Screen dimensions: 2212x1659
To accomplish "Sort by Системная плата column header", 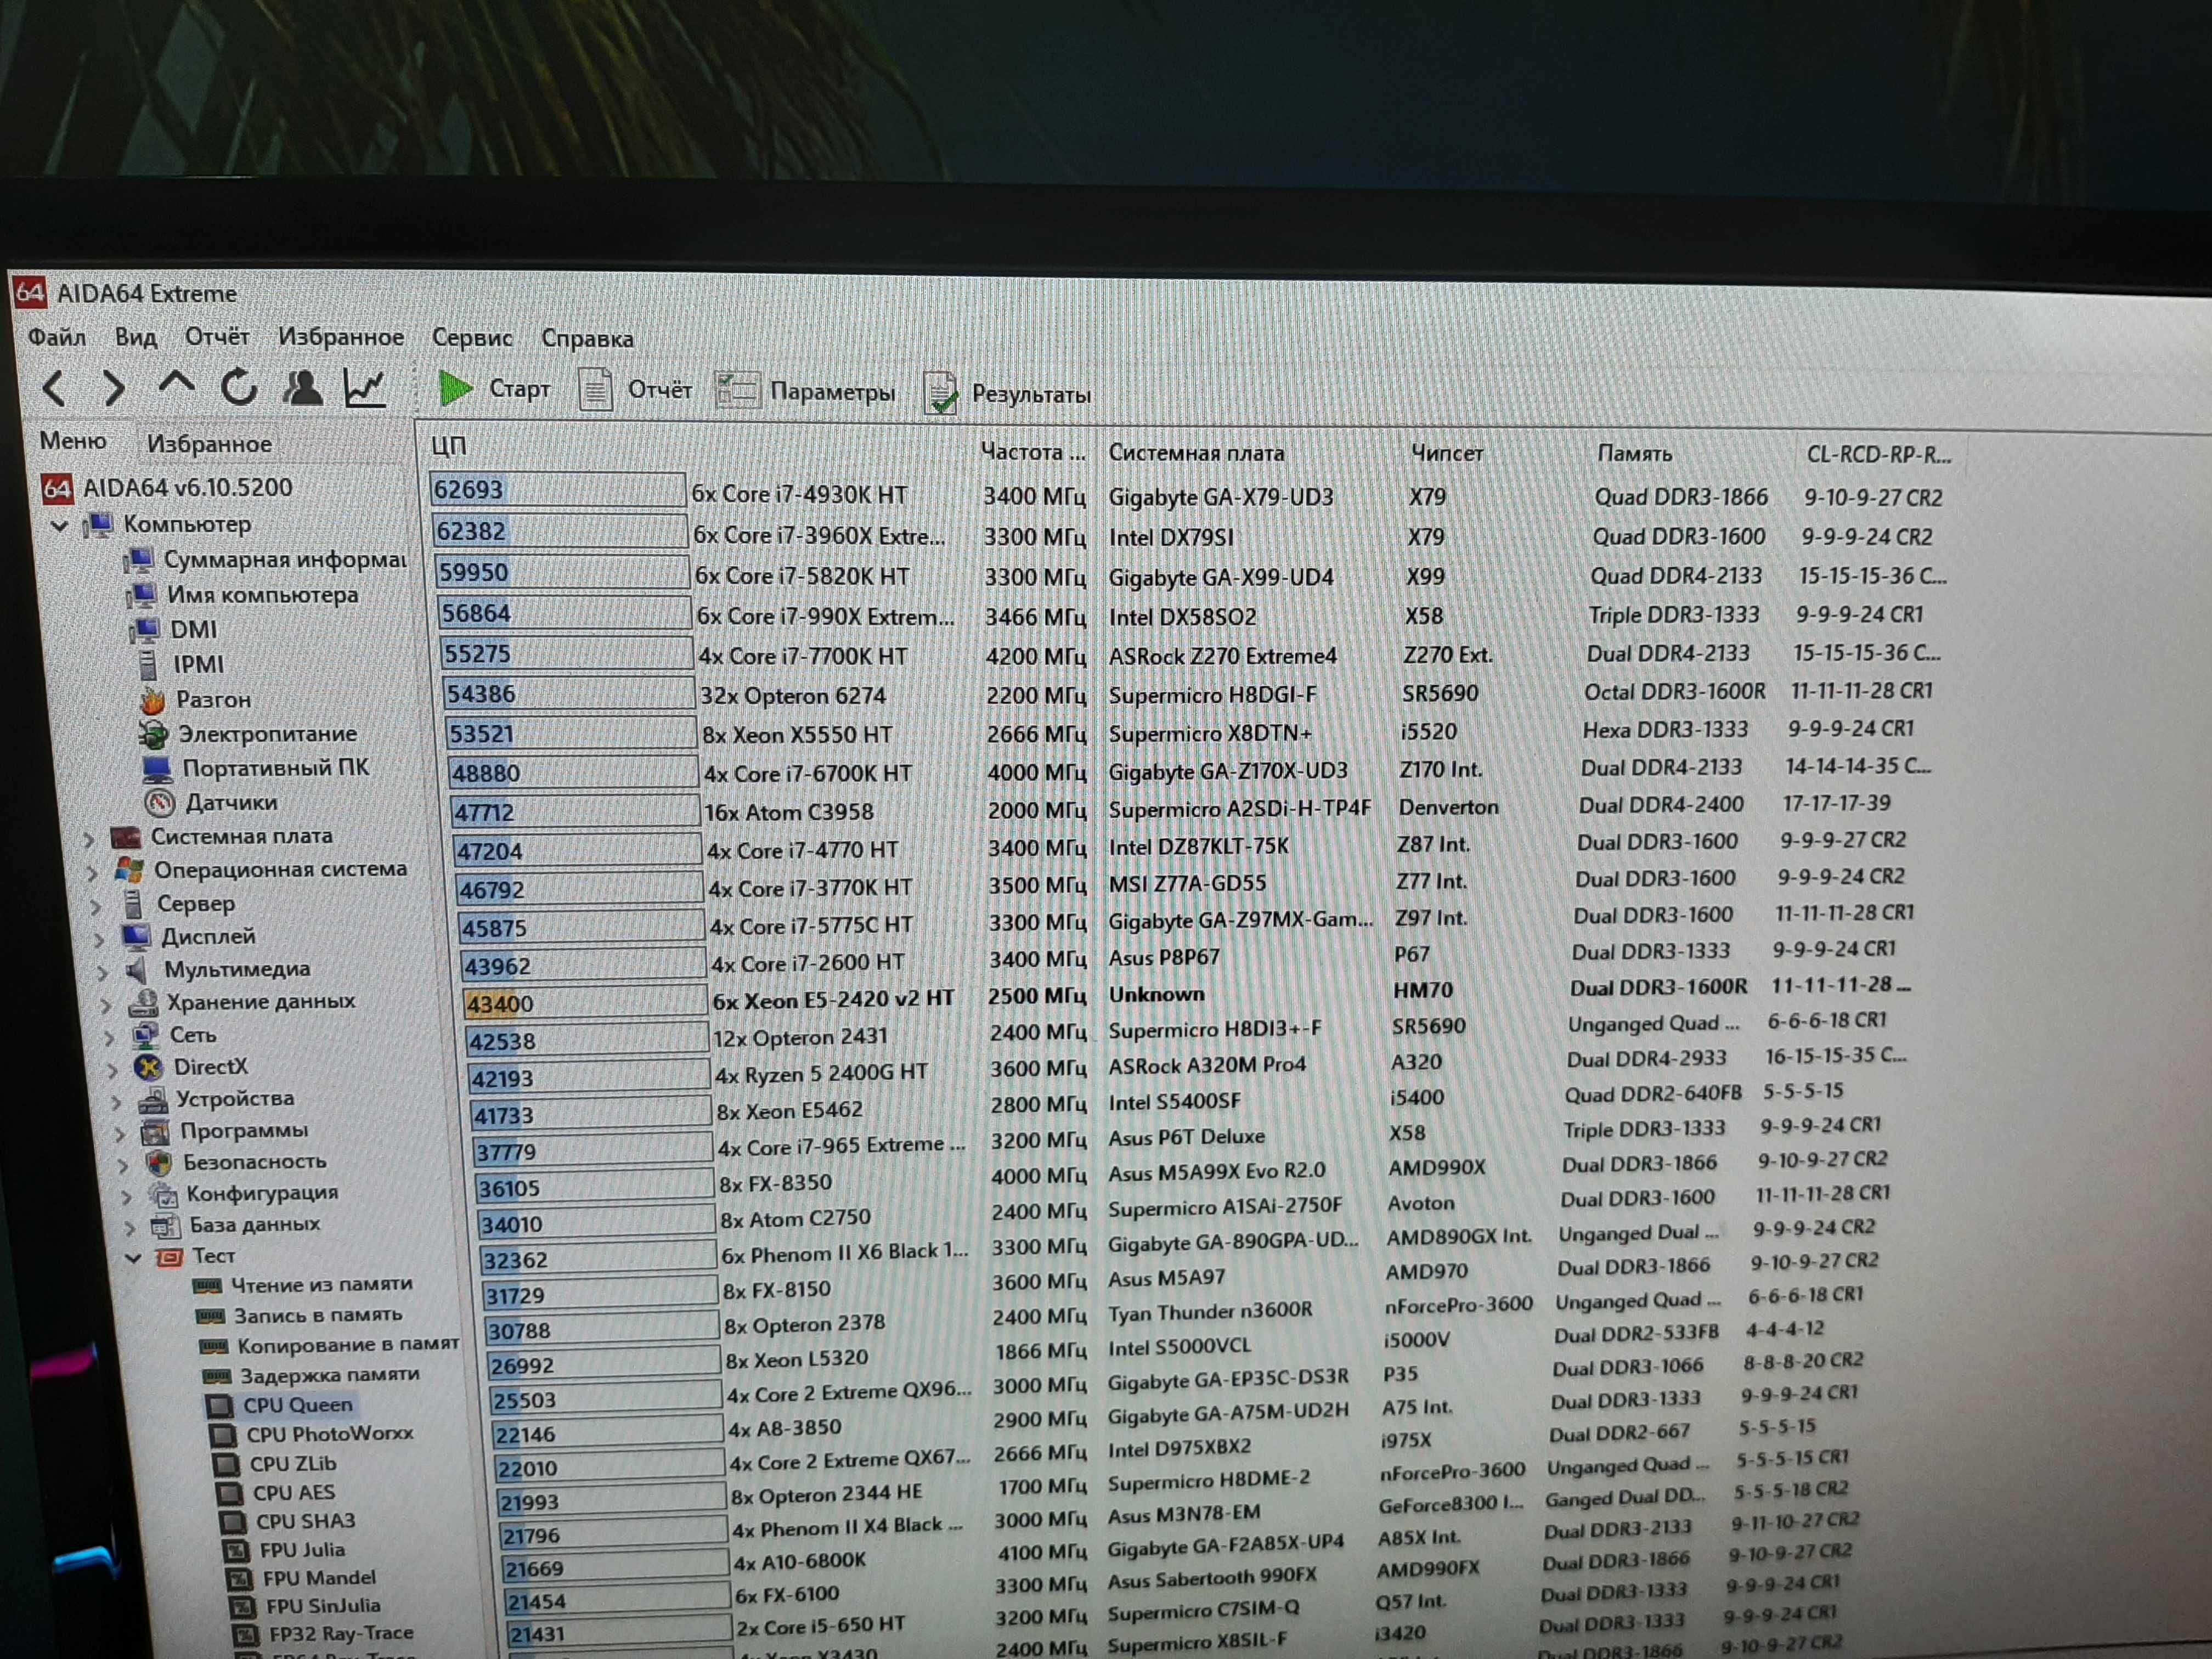I will tap(1196, 453).
